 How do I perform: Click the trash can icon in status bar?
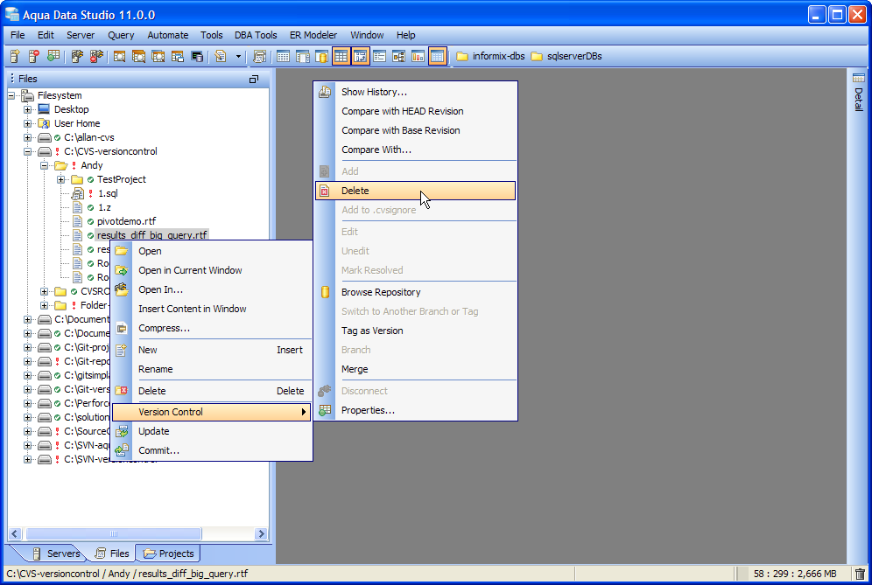coord(860,574)
